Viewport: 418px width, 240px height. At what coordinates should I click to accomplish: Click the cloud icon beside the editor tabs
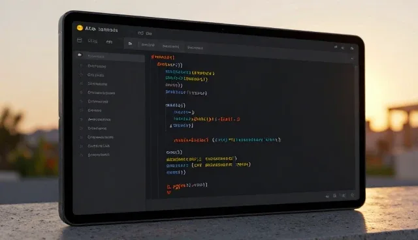pyautogui.click(x=130, y=44)
